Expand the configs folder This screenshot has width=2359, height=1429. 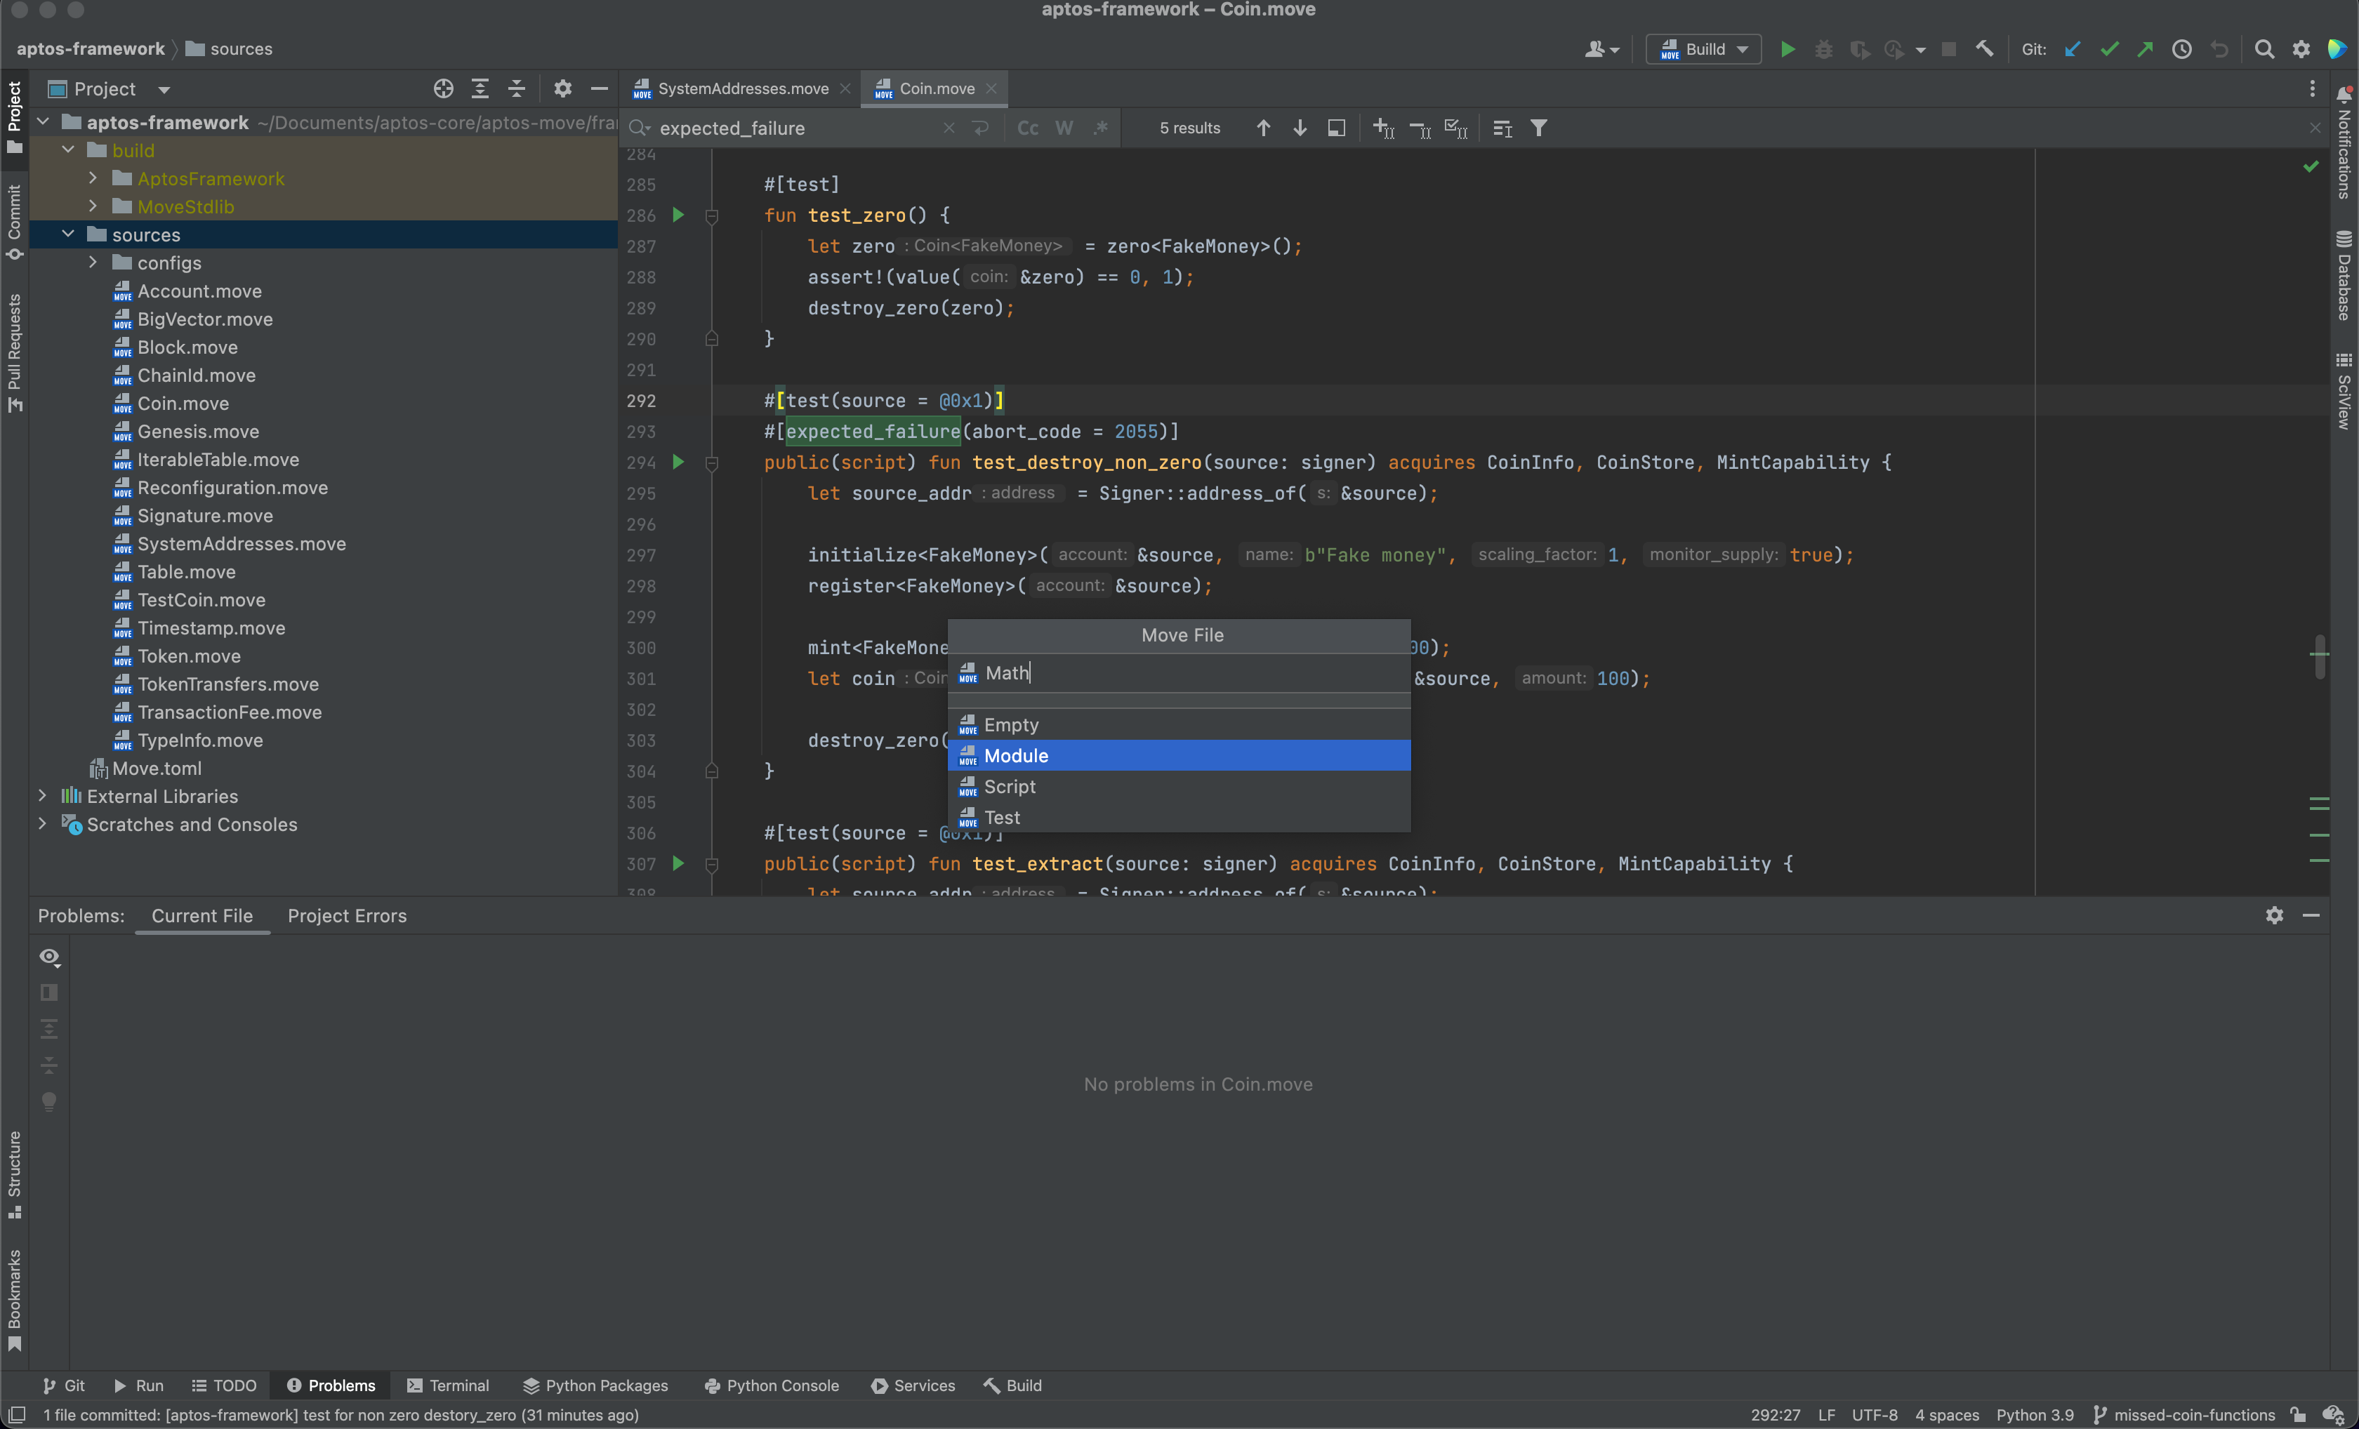[x=93, y=262]
